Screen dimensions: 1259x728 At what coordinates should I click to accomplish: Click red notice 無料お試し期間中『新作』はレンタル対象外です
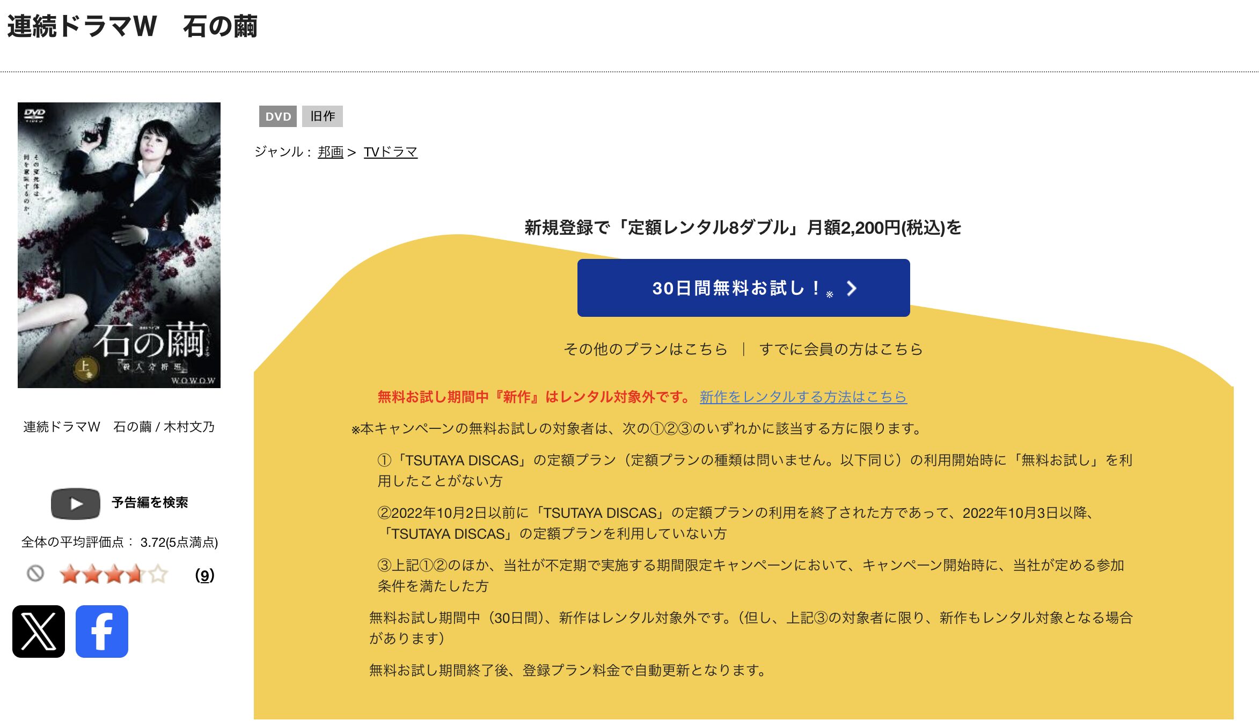535,397
